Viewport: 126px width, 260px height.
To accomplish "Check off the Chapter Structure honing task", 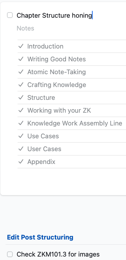I will tap(10, 15).
